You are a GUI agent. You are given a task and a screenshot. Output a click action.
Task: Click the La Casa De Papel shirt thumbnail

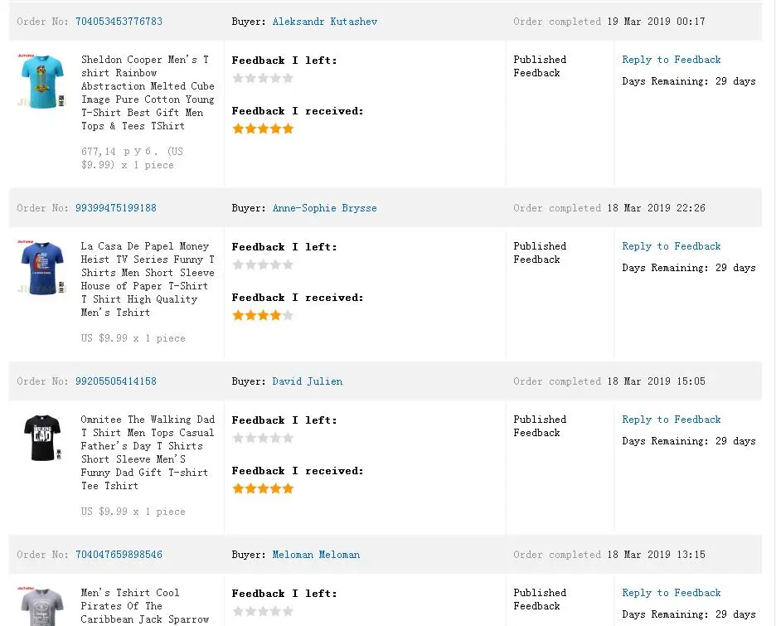[41, 267]
